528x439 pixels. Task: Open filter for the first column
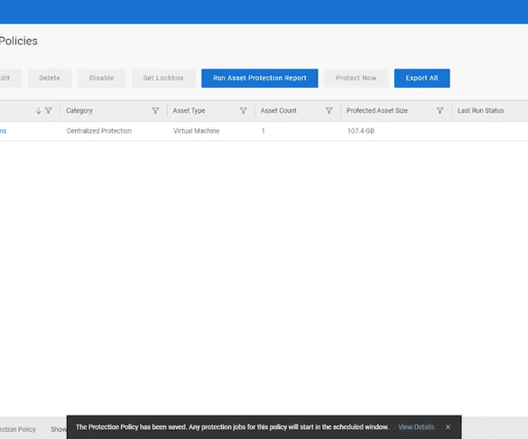(49, 111)
